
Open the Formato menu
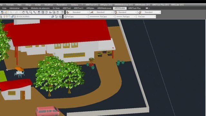(10, 5)
